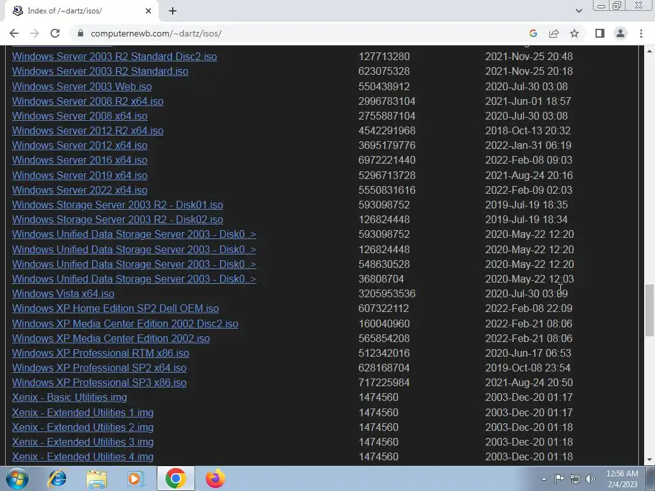Download Xenix - Extended Utilities 3.img
This screenshot has width=655, height=491.
coord(83,442)
